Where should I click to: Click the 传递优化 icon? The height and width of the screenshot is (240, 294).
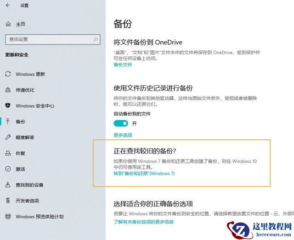[8, 90]
